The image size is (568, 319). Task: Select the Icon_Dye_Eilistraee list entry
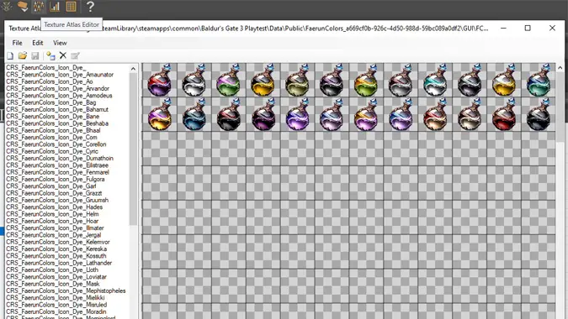pyautogui.click(x=57, y=165)
